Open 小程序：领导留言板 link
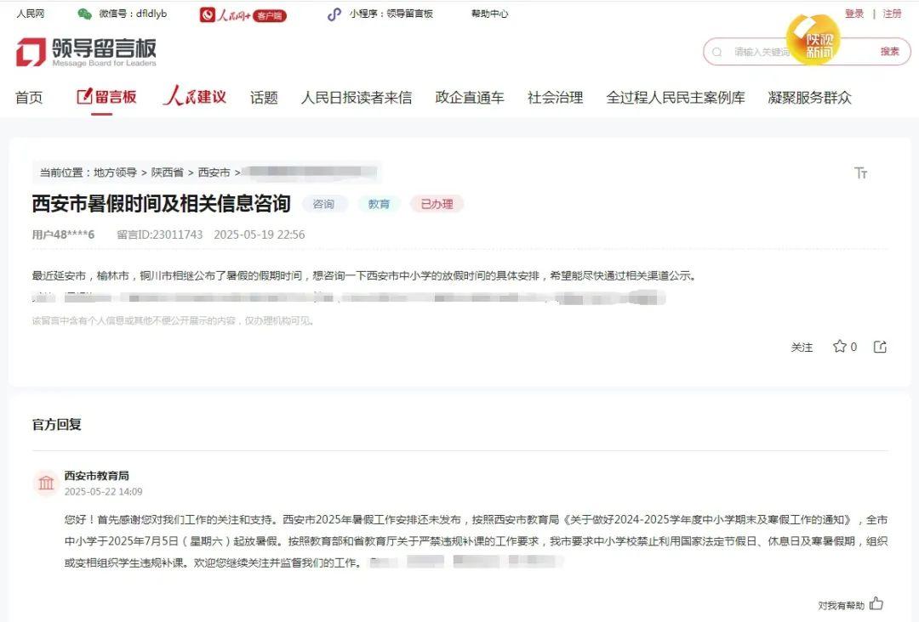This screenshot has width=919, height=622. point(391,14)
